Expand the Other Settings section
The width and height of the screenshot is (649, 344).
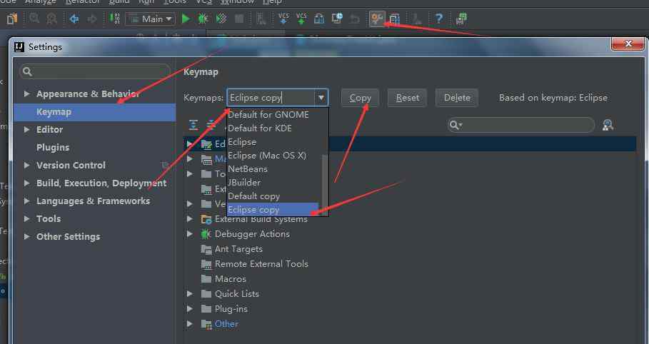tap(27, 237)
